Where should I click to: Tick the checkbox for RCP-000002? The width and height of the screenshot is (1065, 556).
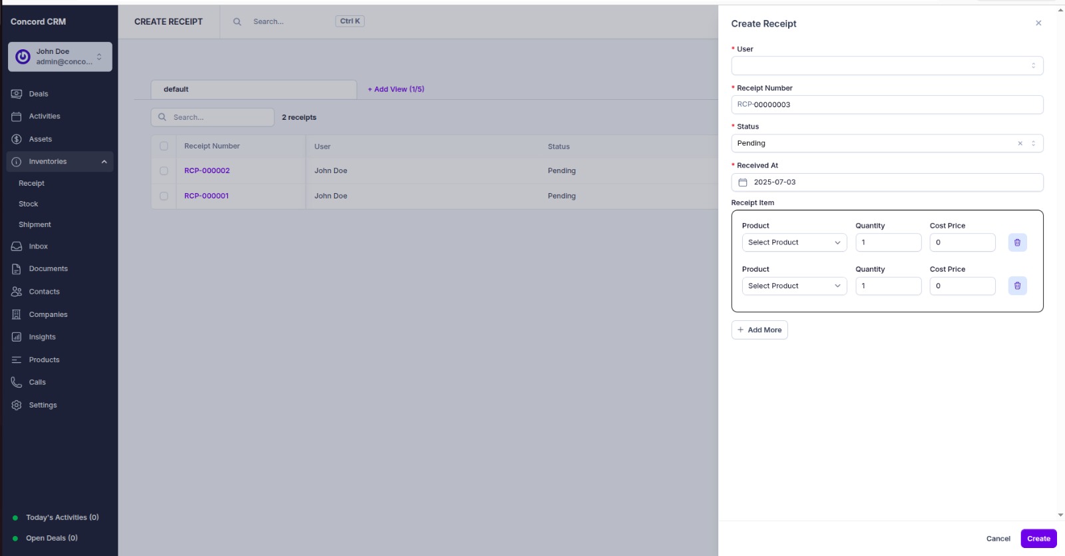(x=164, y=171)
